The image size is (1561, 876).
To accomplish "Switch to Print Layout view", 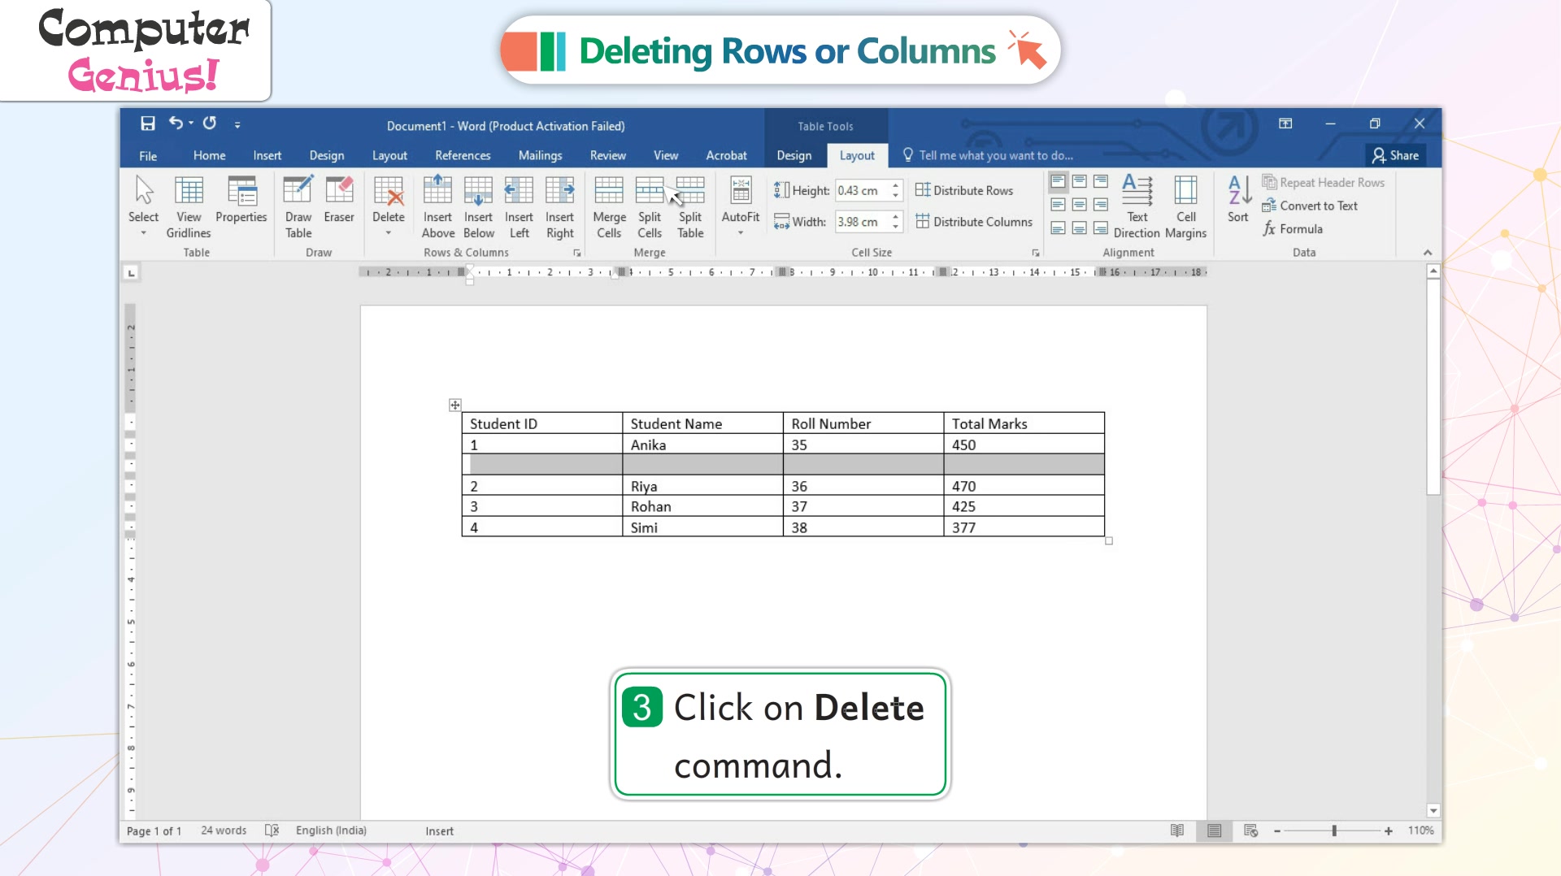I will click(x=1214, y=830).
